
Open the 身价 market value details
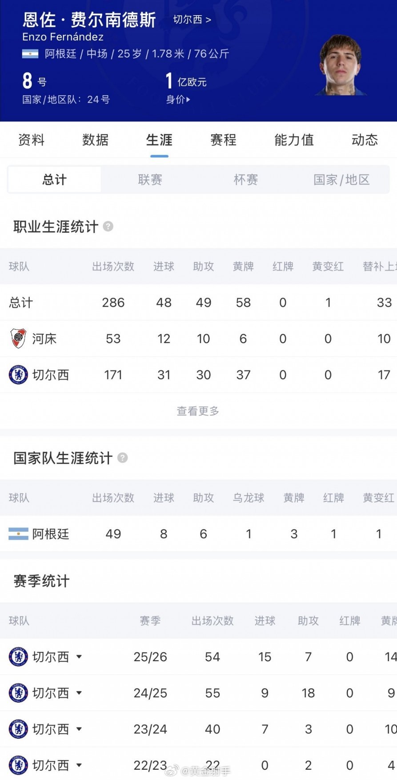178,100
